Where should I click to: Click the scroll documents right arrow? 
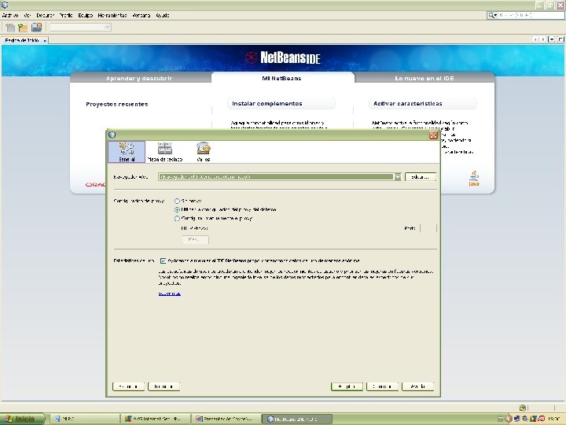(x=543, y=39)
